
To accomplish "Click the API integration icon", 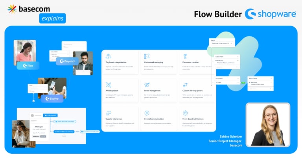I will tap(108, 85).
